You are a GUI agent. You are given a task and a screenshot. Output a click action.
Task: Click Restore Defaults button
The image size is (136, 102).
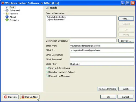(107, 89)
